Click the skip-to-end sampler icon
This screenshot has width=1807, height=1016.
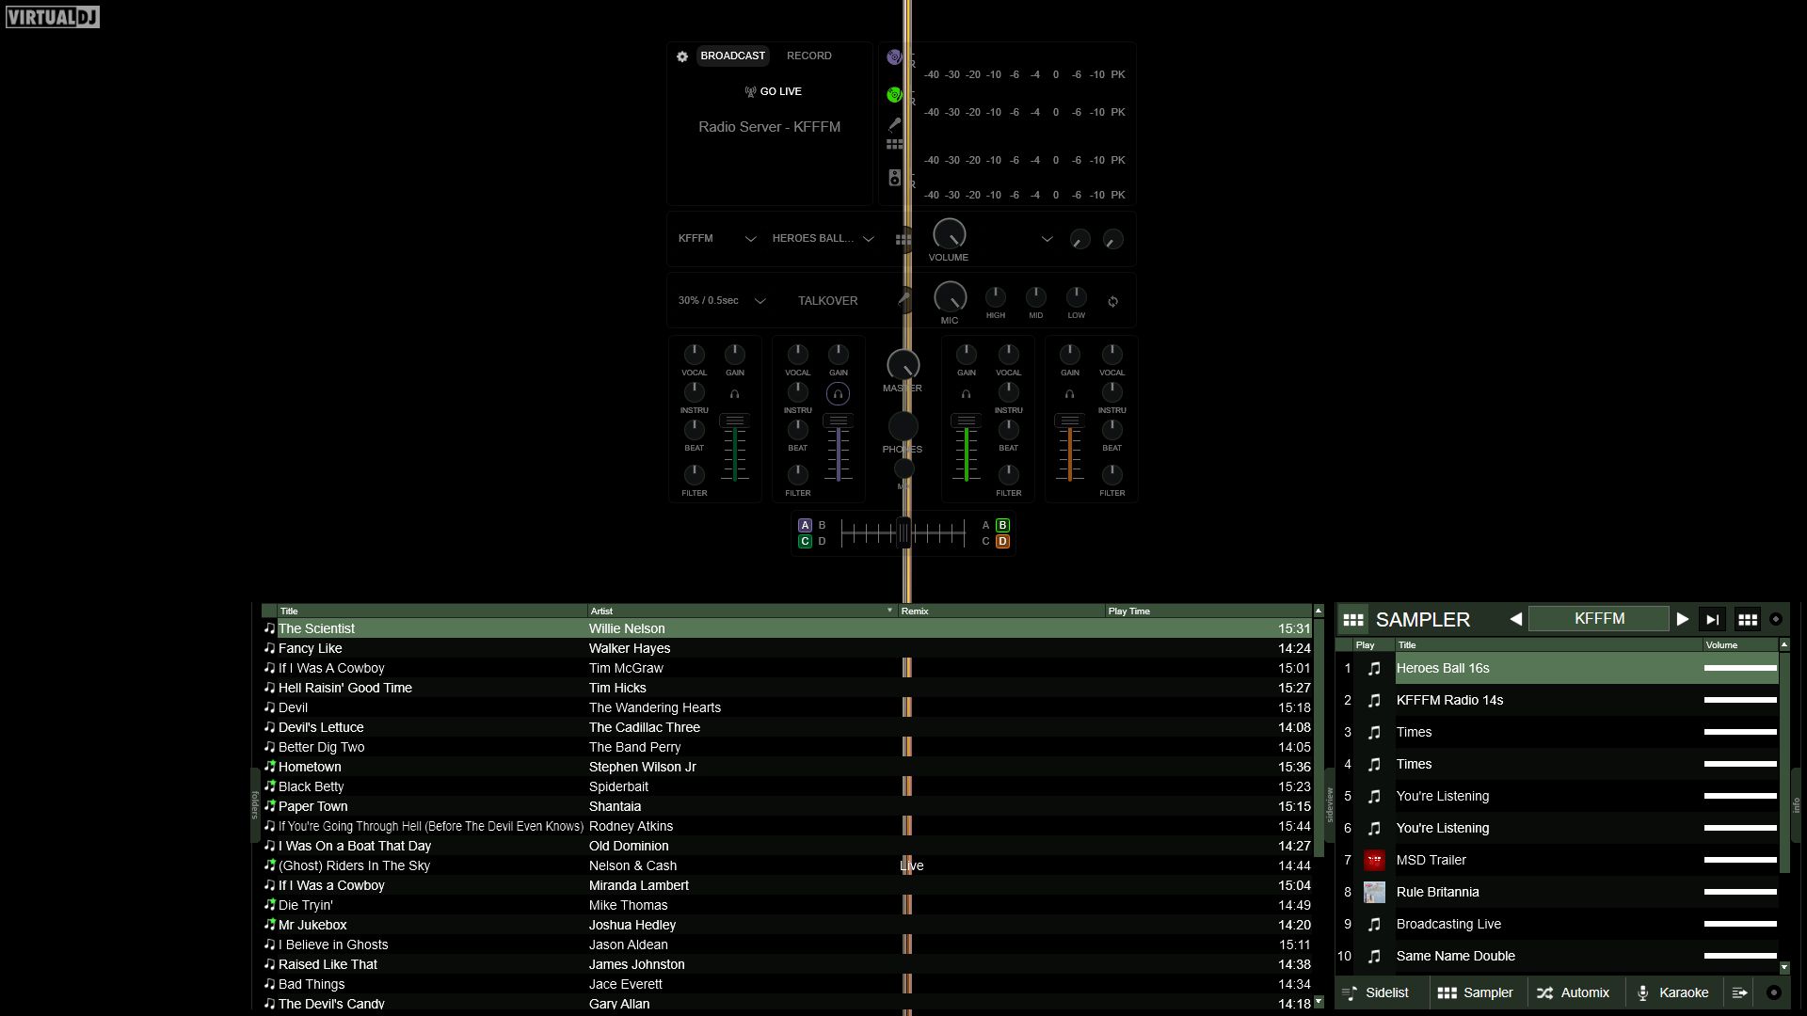tap(1713, 619)
